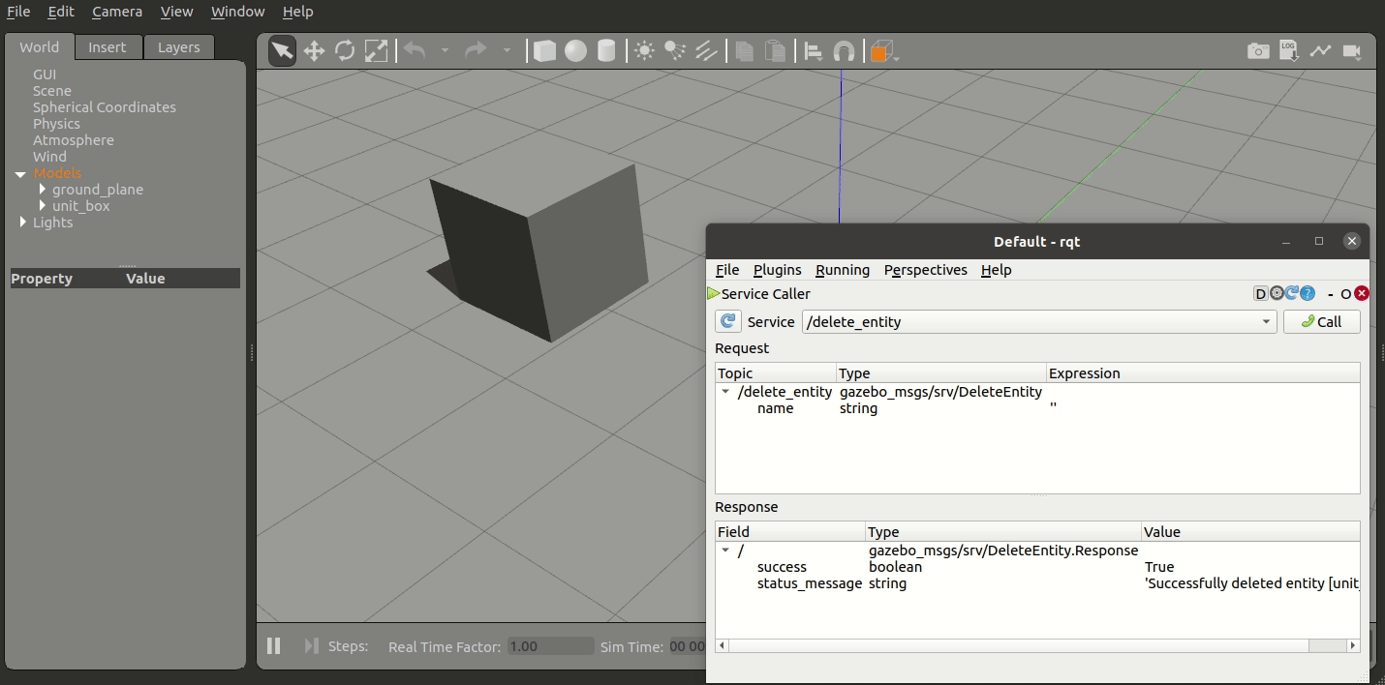Take a screenshot with camera icon
1385x685 pixels.
(1258, 50)
